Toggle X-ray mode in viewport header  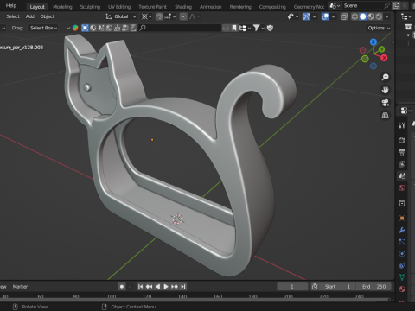[344, 16]
